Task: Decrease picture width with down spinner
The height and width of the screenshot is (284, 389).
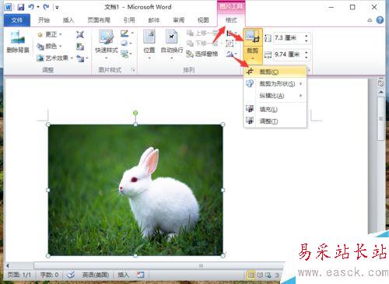Action: pyautogui.click(x=307, y=57)
